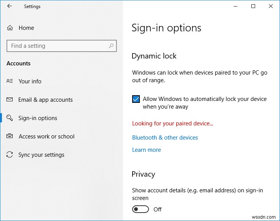
Task: Minimize the Settings window
Action: (x=236, y=6)
